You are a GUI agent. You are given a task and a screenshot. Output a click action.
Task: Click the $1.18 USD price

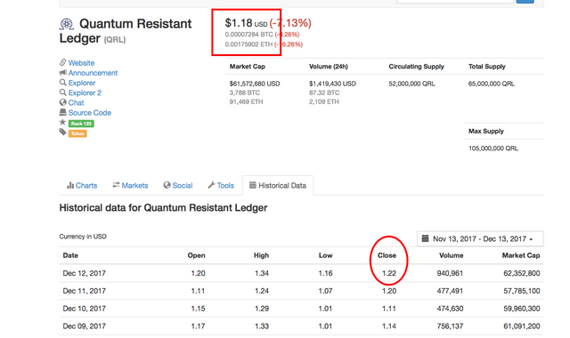[x=246, y=23]
